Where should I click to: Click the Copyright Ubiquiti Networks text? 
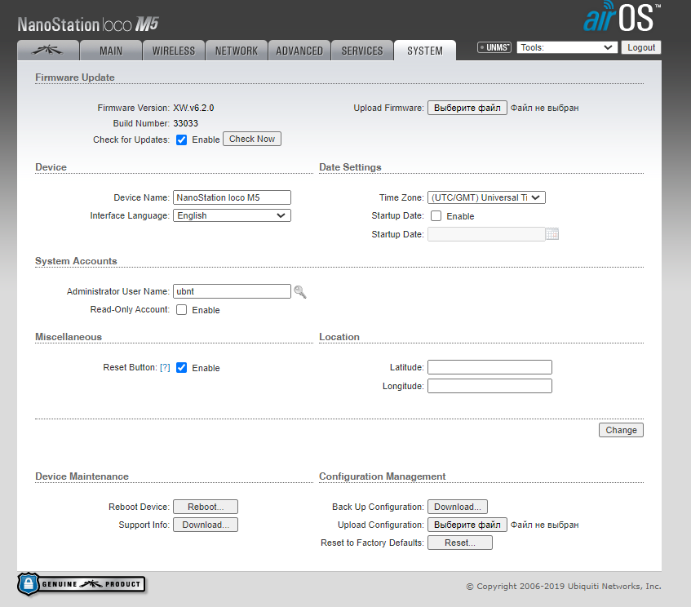tap(564, 587)
